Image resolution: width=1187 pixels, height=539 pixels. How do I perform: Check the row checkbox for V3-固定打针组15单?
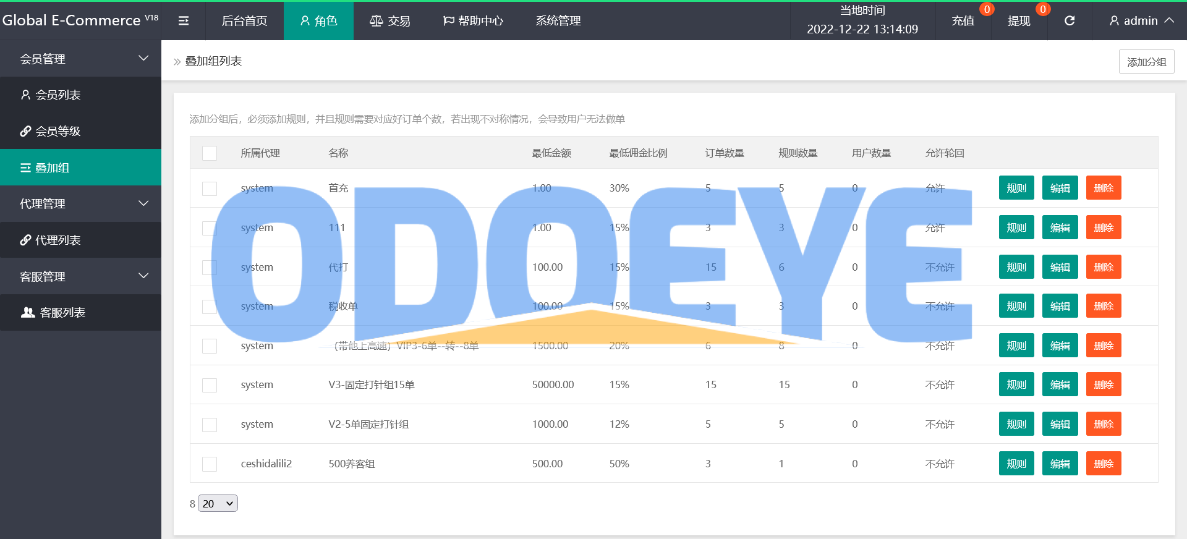point(210,385)
